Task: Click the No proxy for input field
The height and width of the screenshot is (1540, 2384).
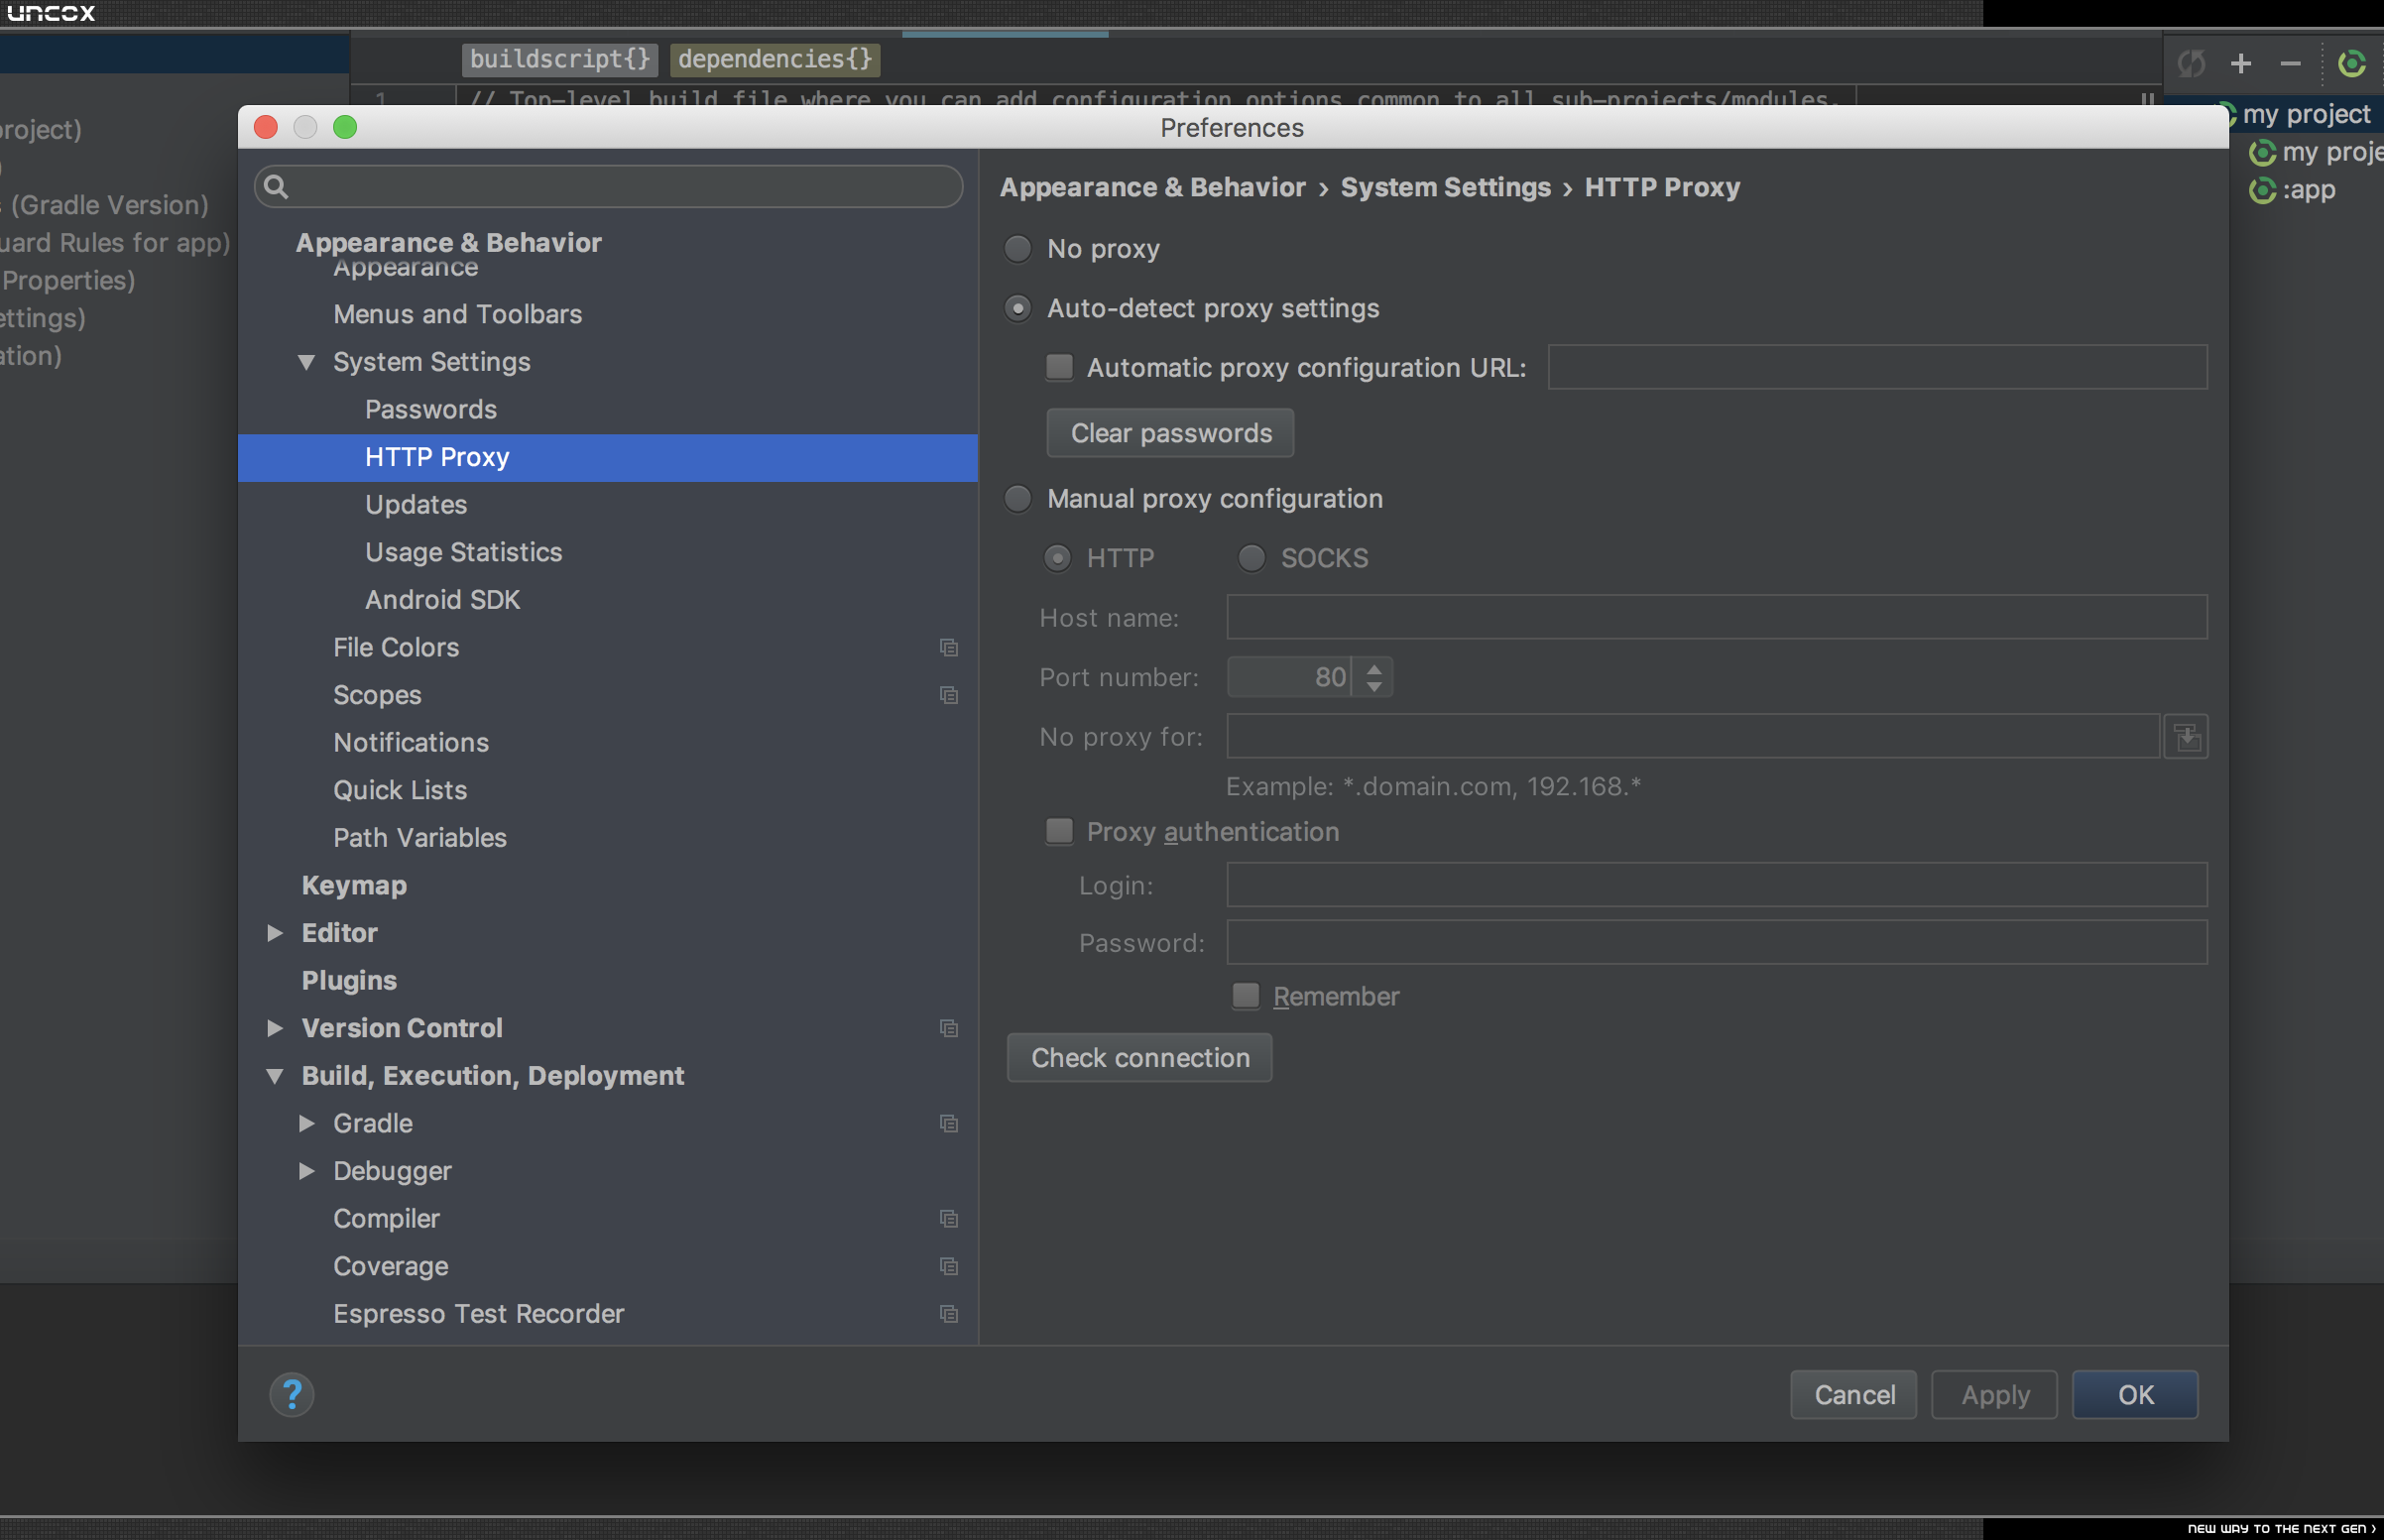Action: point(1693,736)
